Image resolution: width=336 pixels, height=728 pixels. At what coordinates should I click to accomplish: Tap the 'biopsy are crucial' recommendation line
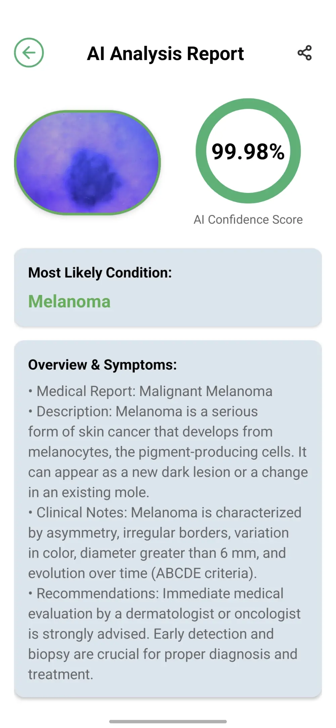click(x=163, y=654)
